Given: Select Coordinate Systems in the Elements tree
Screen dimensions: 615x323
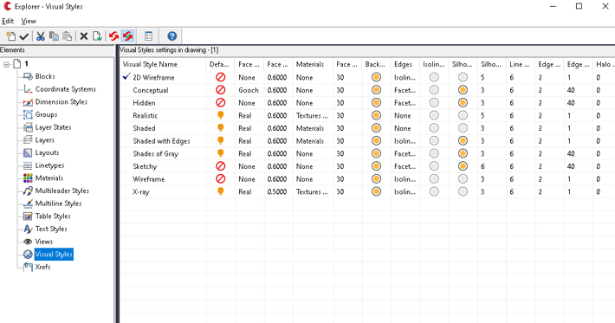Looking at the screenshot, I should [x=65, y=89].
